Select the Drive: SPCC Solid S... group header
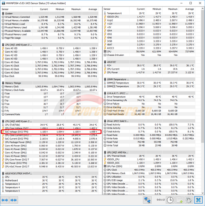The height and width of the screenshot is (206, 205). pyautogui.click(x=149, y=121)
